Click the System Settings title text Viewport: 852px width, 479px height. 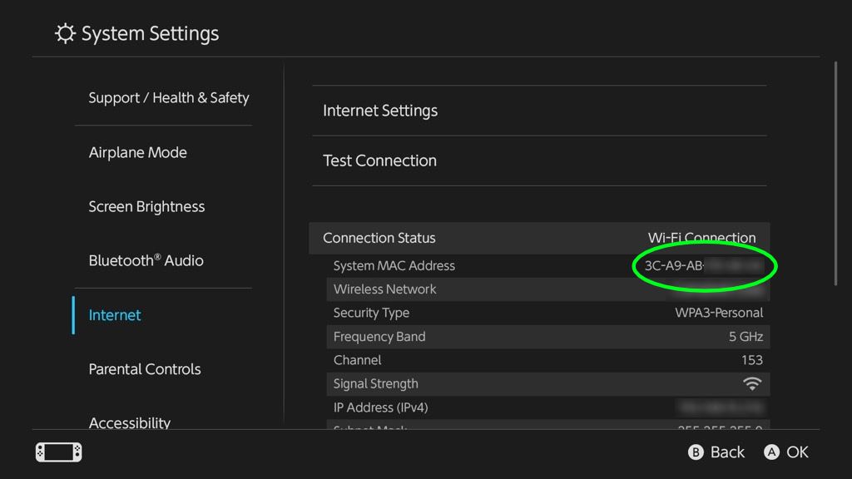click(x=150, y=33)
